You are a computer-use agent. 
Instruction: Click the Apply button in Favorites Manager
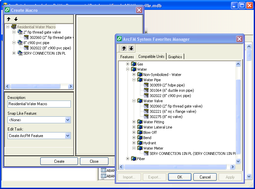point(230,177)
